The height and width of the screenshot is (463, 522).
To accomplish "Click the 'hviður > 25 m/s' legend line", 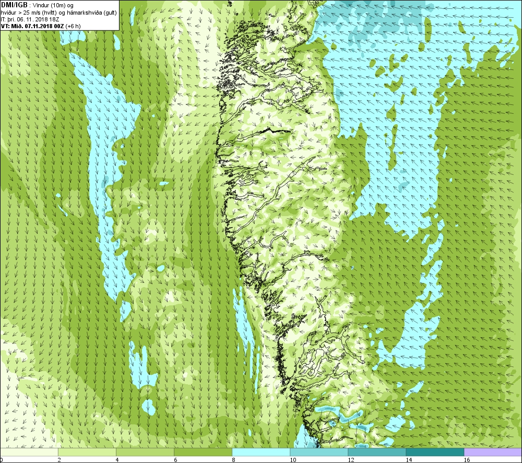I will [x=58, y=13].
